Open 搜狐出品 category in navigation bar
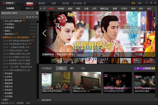 (104, 9)
